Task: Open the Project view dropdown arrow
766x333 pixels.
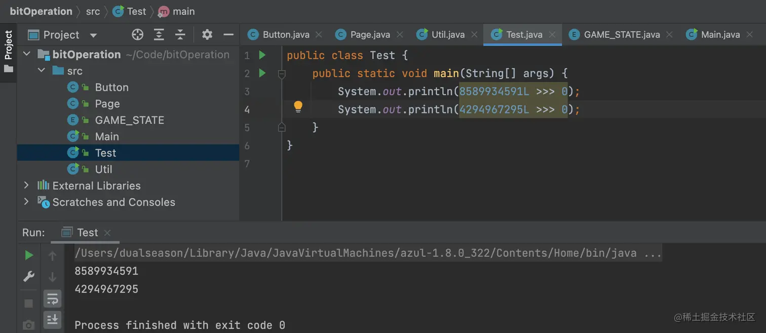Action: (93, 35)
